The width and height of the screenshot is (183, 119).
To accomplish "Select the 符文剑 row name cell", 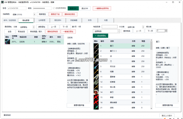I will click(113, 66).
